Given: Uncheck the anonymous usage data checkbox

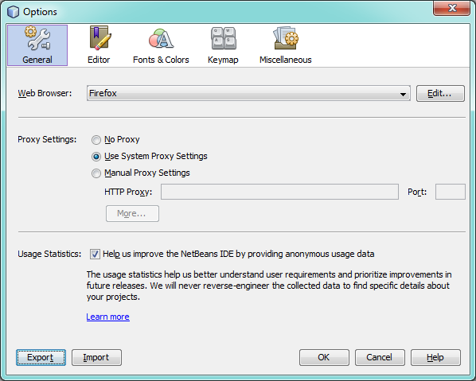Looking at the screenshot, I should (95, 254).
